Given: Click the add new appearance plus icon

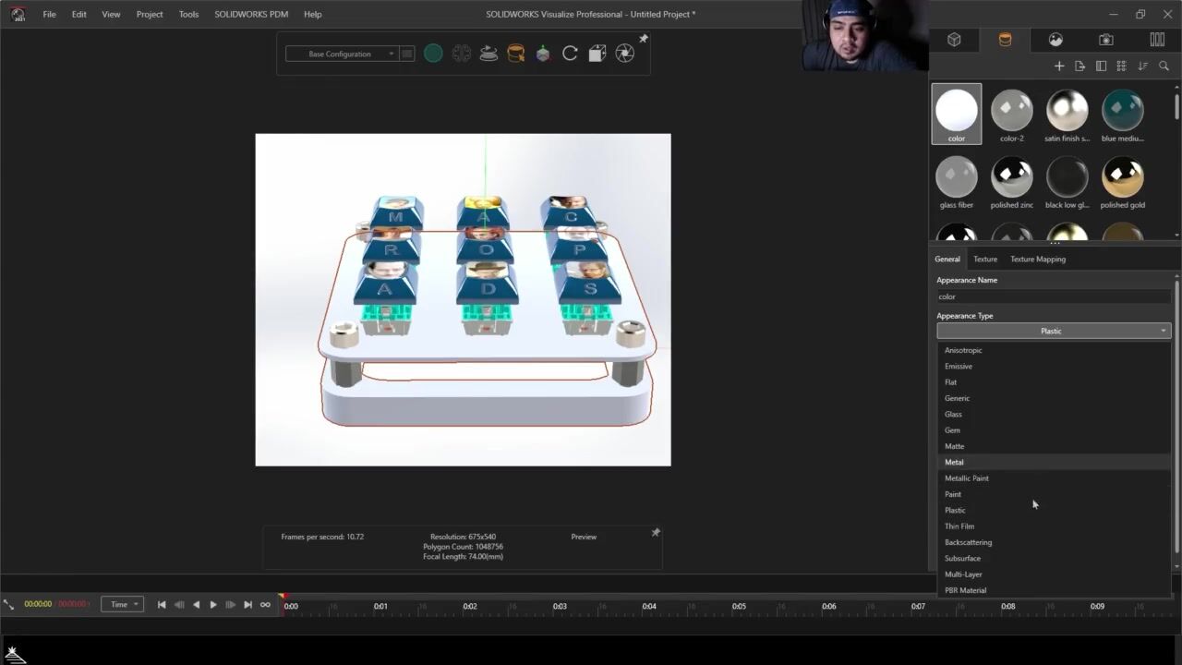Looking at the screenshot, I should 1059,66.
